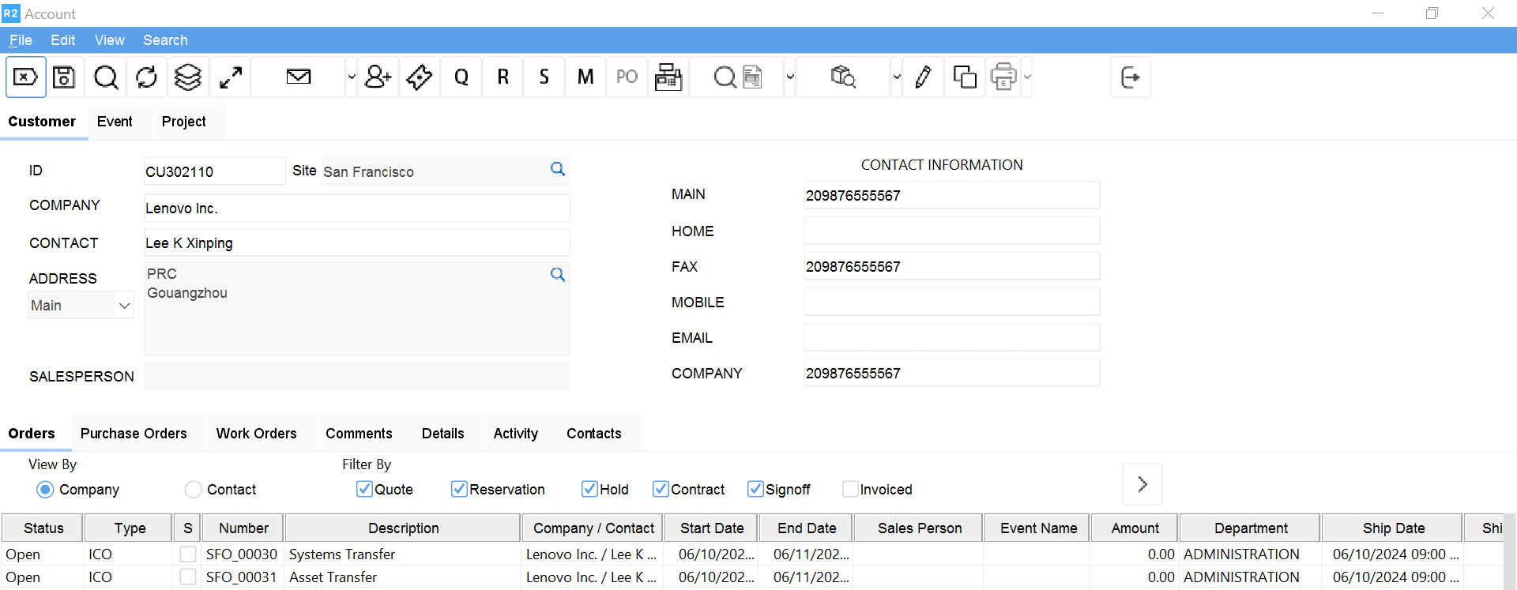Screen dimensions: 1517x590
Task: Click the add person toolbar icon
Action: tap(378, 77)
